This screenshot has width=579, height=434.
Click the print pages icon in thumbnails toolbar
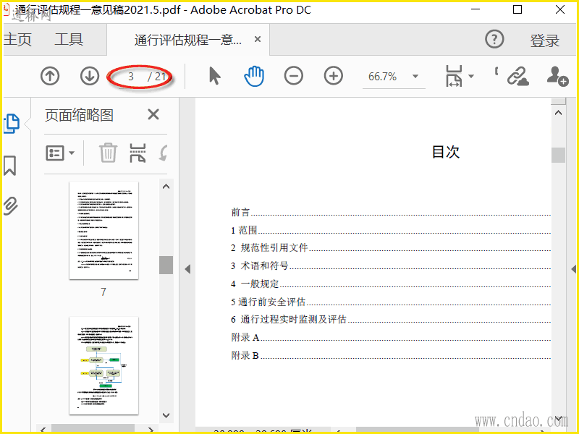(138, 153)
